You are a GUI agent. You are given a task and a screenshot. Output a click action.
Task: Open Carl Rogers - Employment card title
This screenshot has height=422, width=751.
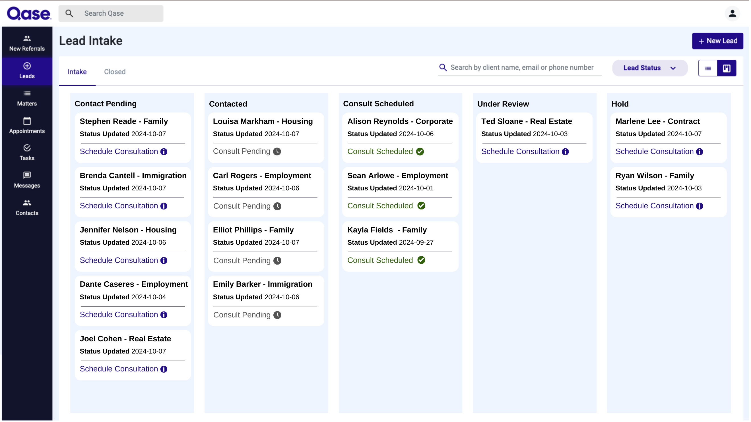click(x=262, y=176)
